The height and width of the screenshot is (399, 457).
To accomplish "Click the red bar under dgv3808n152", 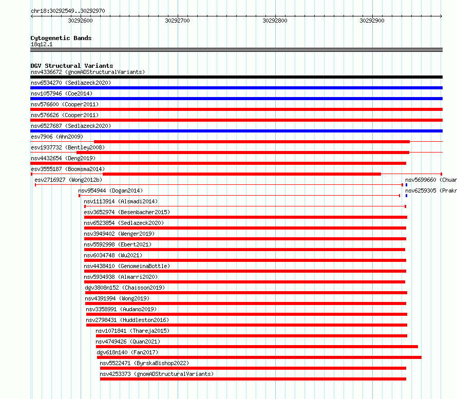I will [246, 293].
